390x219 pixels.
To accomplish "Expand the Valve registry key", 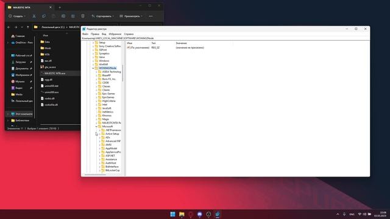I will click(x=93, y=57).
